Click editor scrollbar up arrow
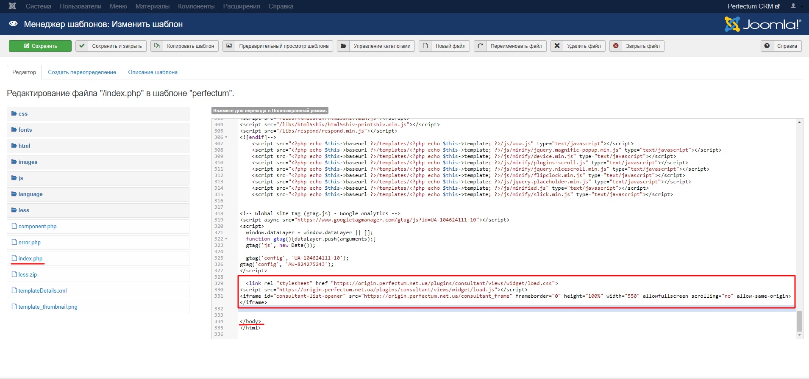The image size is (809, 379). click(799, 122)
